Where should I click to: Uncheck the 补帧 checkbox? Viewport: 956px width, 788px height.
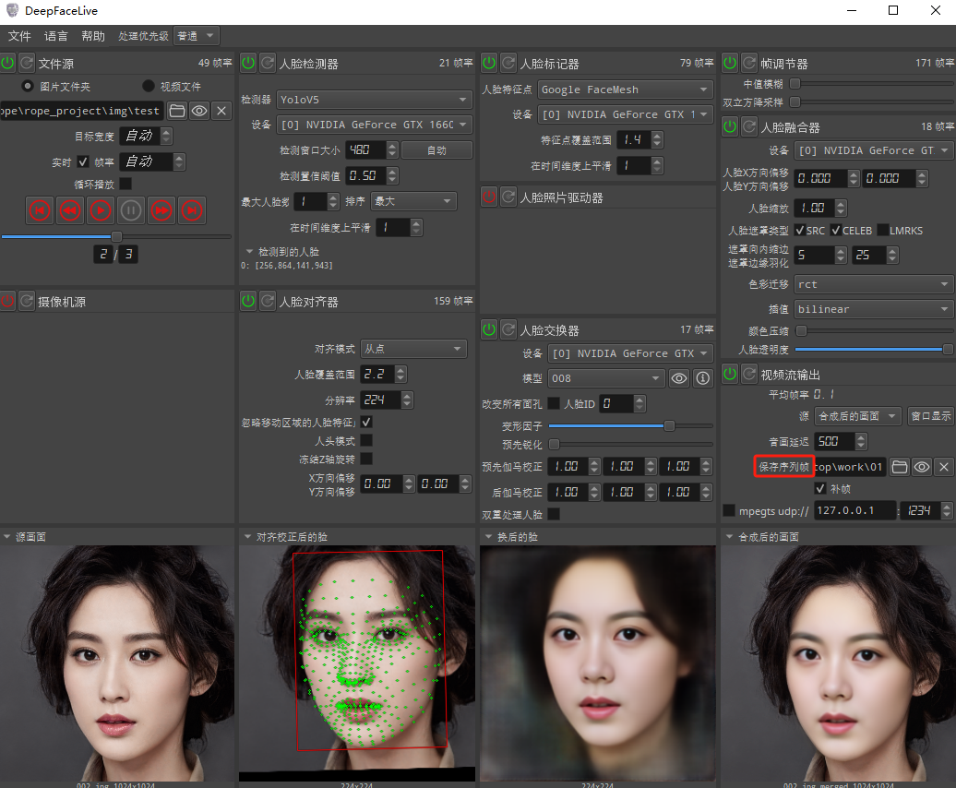click(819, 489)
